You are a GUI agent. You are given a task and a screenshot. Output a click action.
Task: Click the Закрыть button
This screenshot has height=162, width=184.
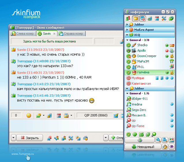(30, 138)
